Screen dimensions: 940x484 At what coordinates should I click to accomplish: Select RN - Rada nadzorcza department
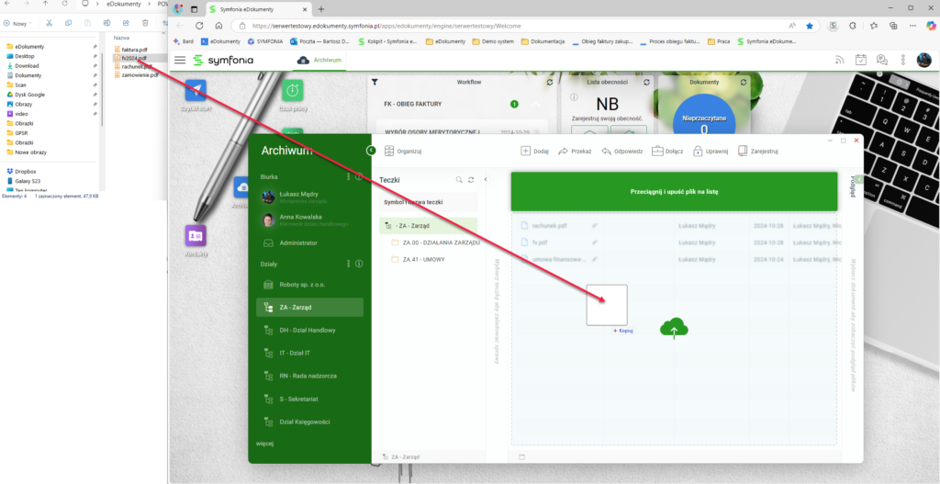309,376
